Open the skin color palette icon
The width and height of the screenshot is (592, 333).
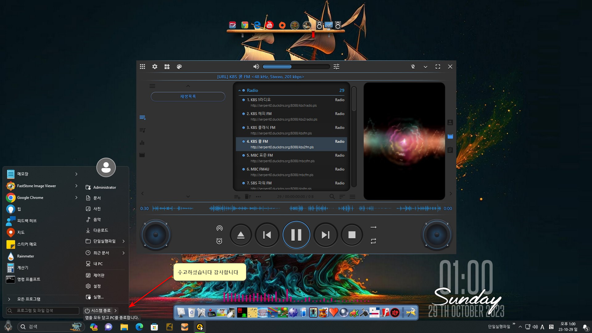tap(179, 67)
